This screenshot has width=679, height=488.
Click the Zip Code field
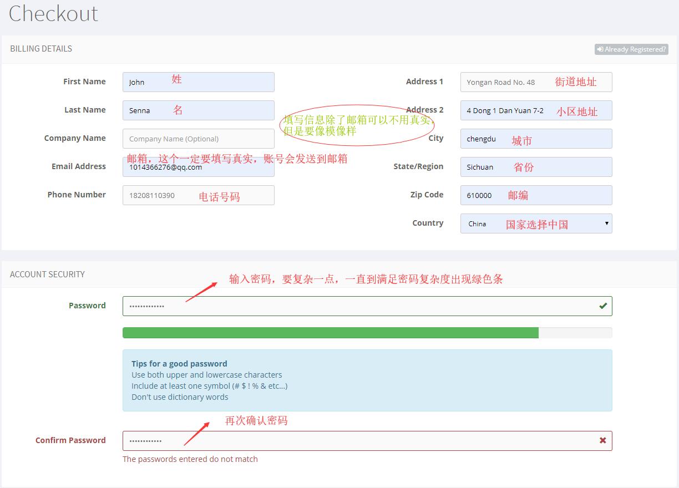click(535, 195)
